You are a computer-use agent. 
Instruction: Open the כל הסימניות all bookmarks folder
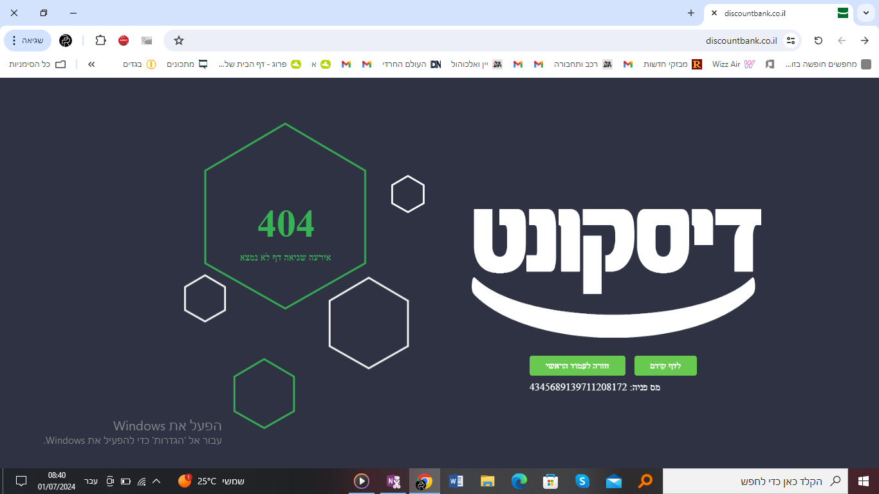point(37,64)
